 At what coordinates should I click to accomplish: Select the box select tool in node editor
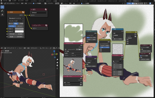pyautogui.click(x=2, y=7)
